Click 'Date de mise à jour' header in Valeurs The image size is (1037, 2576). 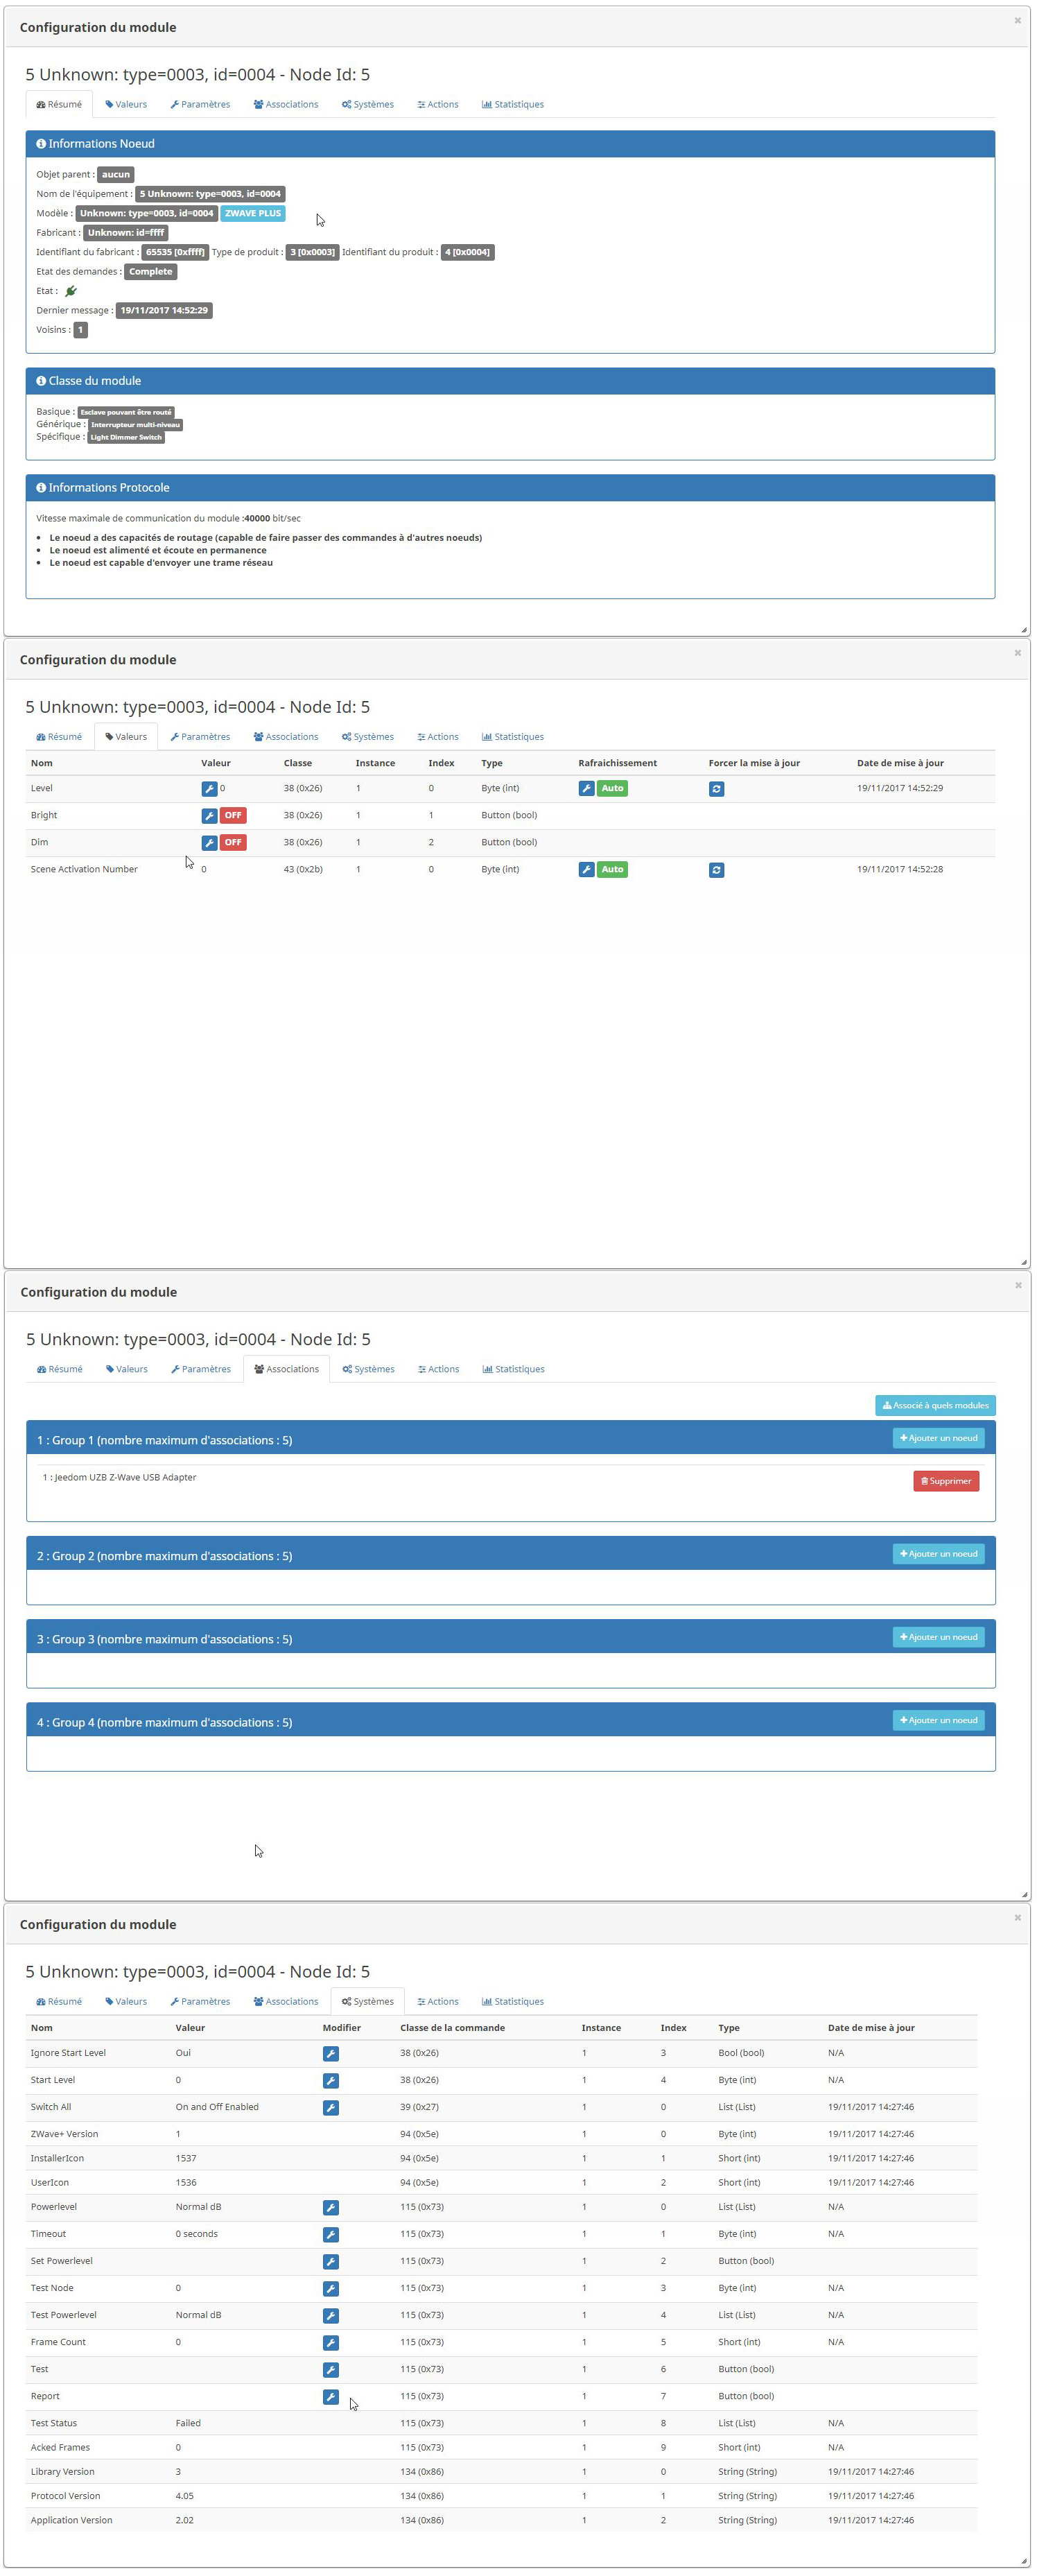click(900, 763)
